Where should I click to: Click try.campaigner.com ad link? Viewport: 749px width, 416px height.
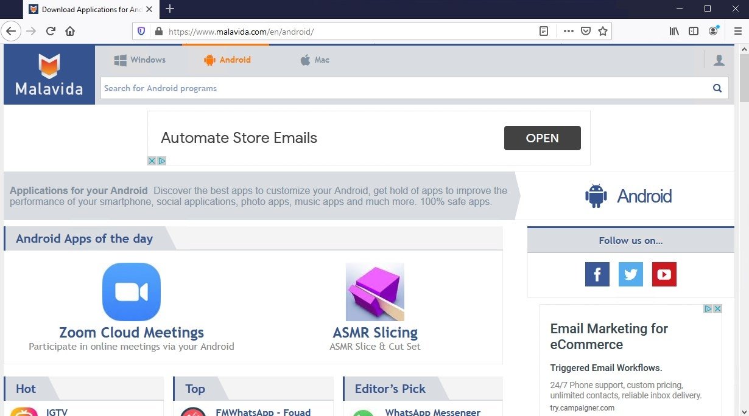coord(582,408)
